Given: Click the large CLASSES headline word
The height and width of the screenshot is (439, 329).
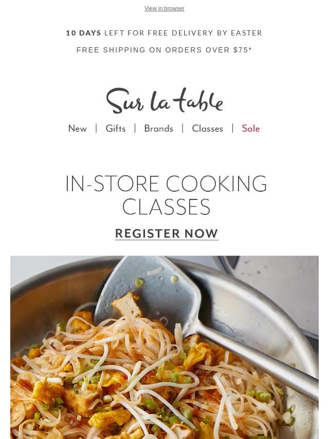Looking at the screenshot, I should pos(166,207).
